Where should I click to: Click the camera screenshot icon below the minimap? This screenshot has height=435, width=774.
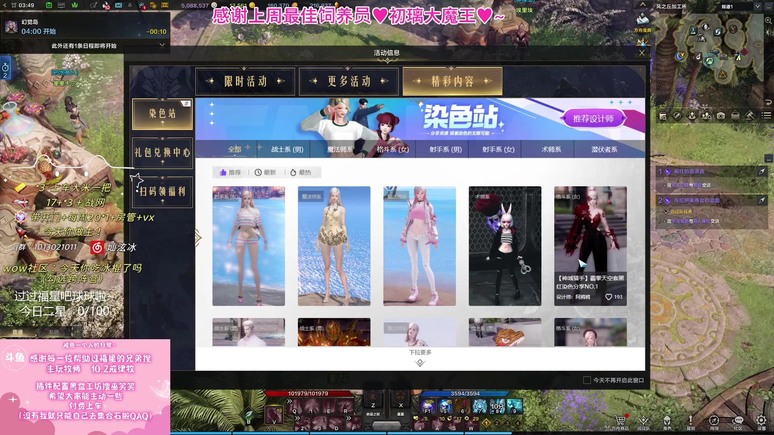pyautogui.click(x=721, y=116)
